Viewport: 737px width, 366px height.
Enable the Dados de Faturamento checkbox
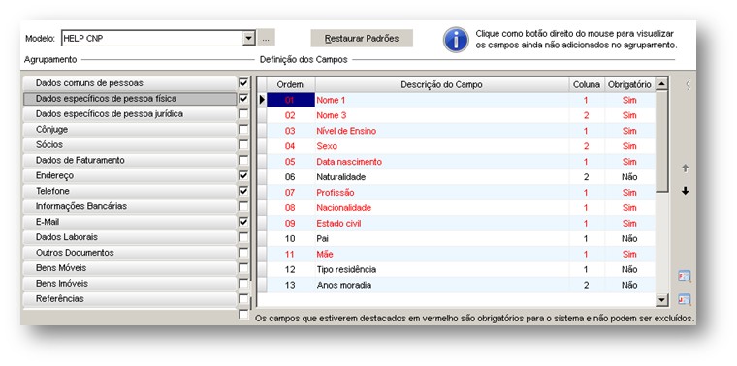(x=243, y=160)
